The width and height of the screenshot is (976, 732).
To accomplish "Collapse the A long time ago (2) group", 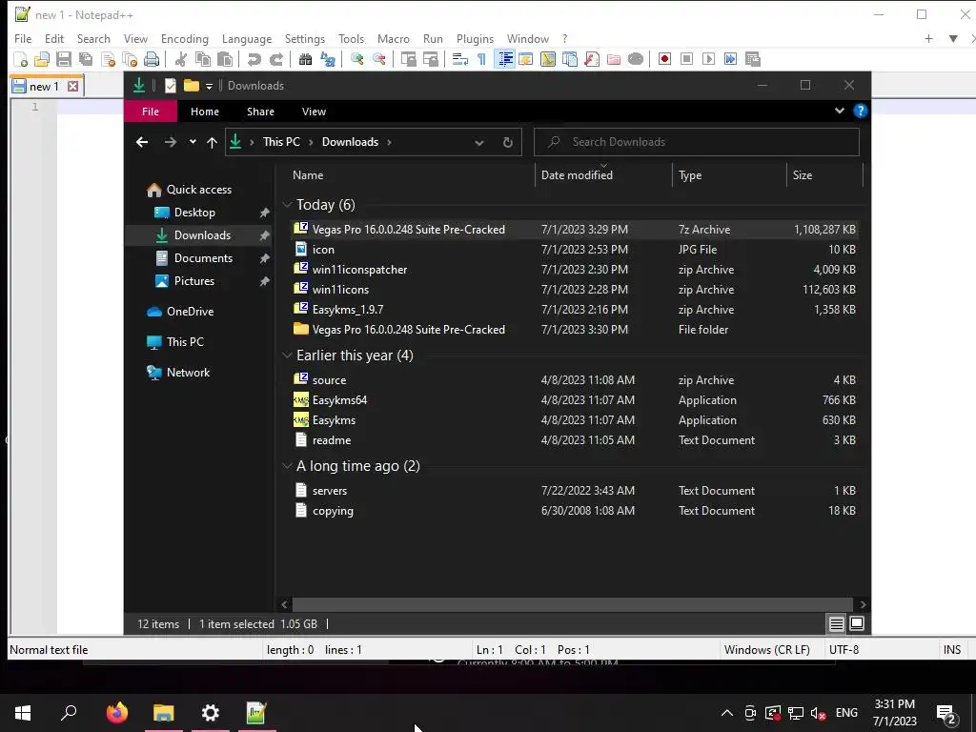I will 287,466.
